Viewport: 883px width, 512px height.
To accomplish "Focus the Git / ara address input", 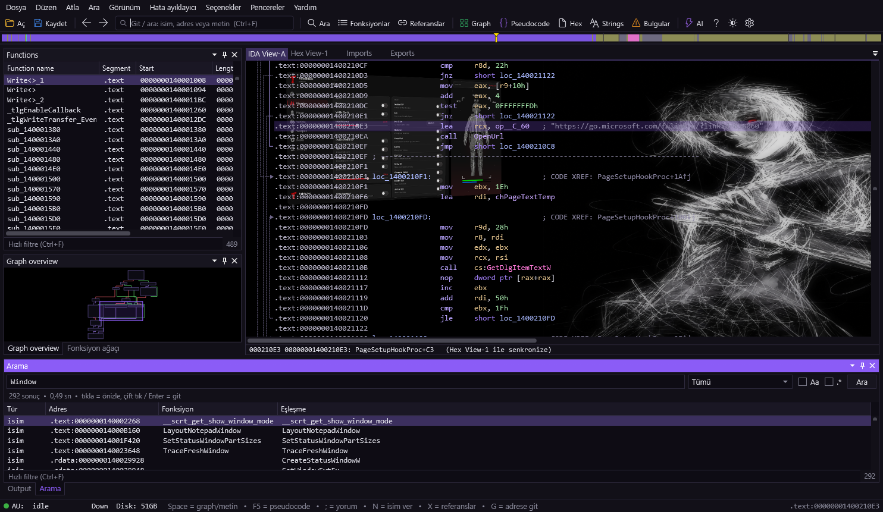I will pos(205,23).
